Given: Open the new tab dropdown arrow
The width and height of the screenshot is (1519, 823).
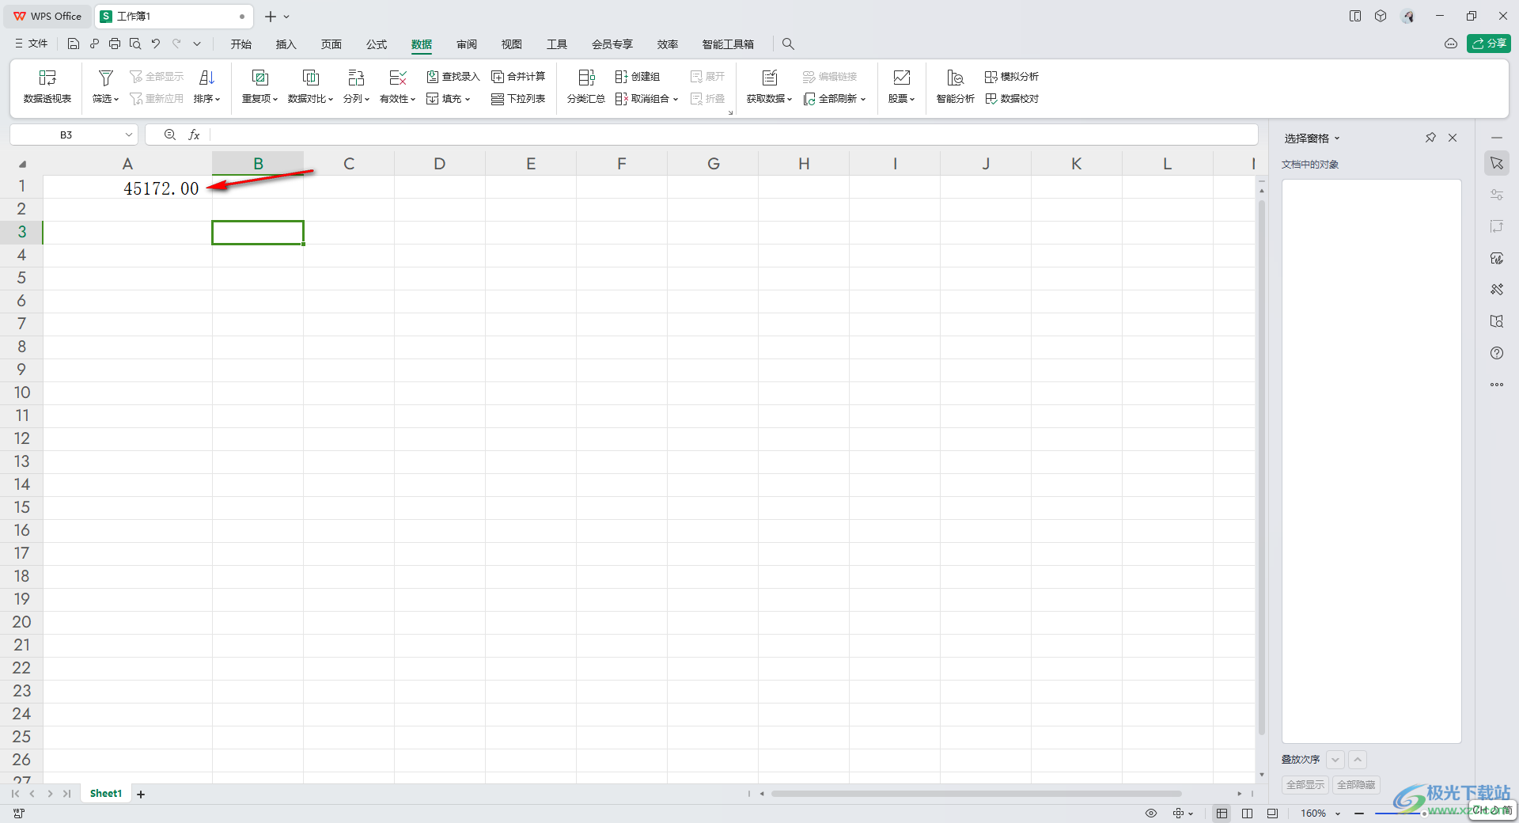Looking at the screenshot, I should [x=286, y=17].
